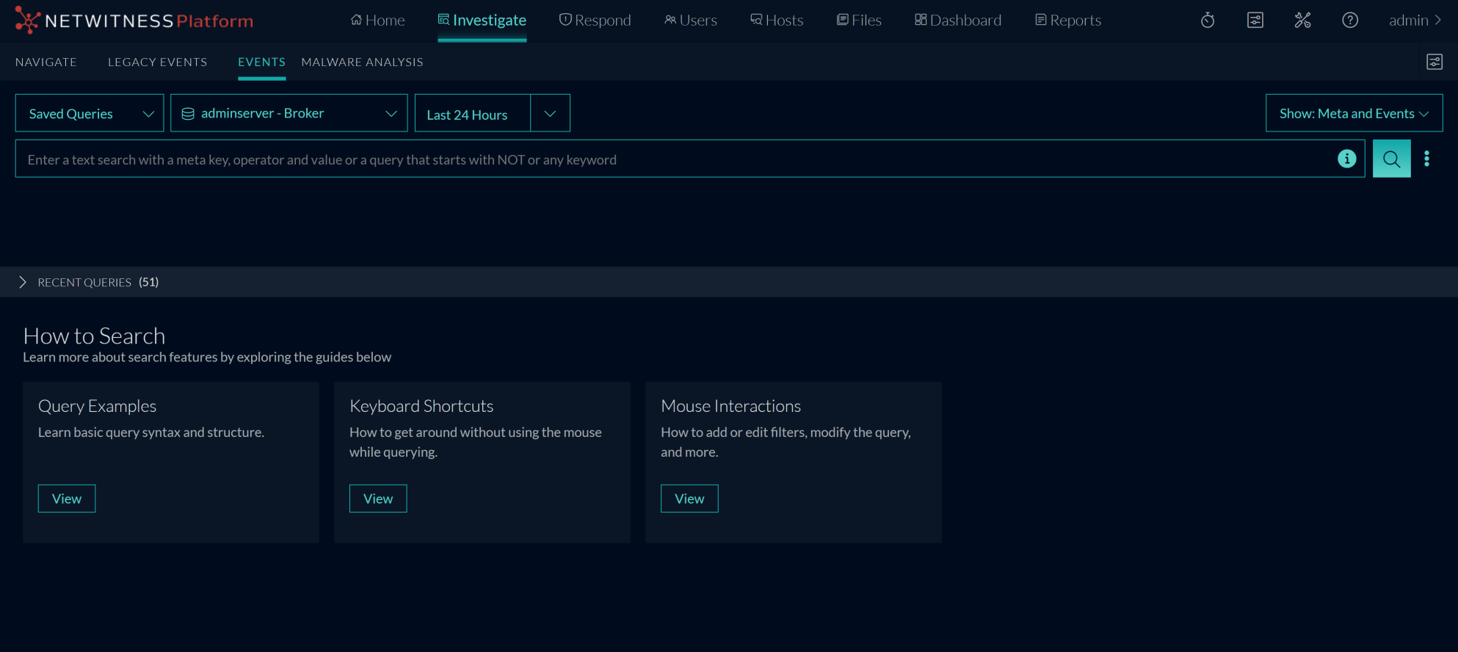Expand the Recent Queries section
Viewport: 1458px width, 652px height.
tap(23, 283)
